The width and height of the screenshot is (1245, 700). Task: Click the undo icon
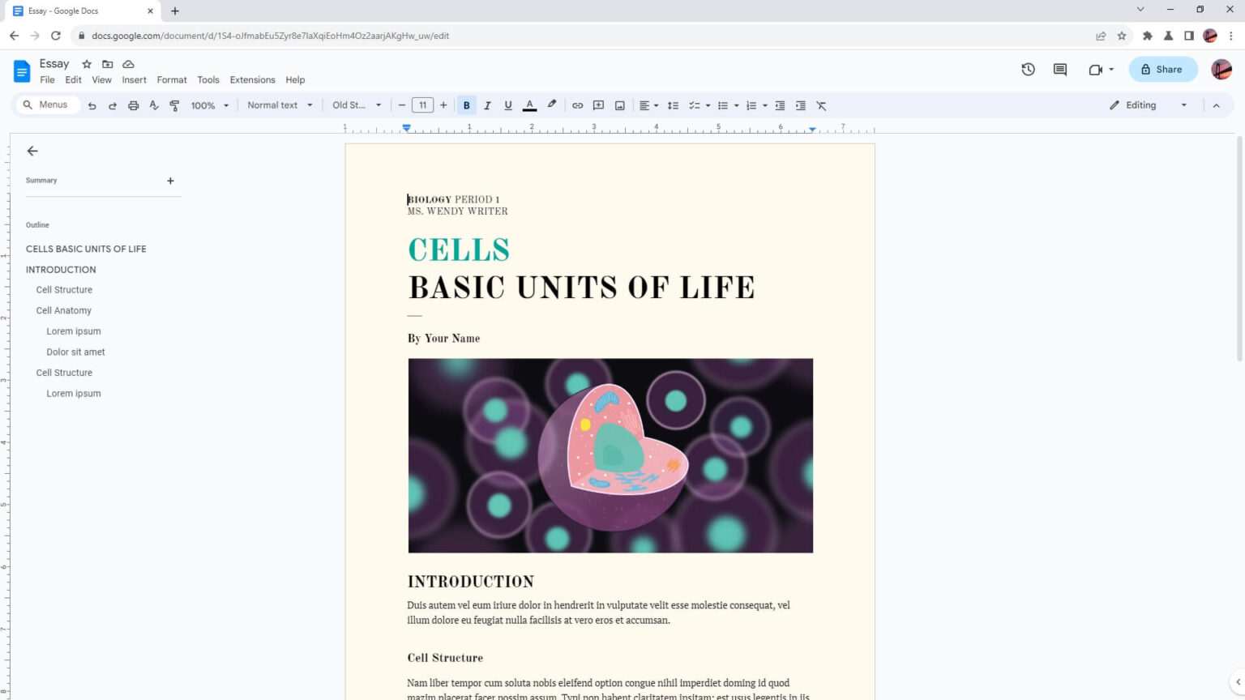[x=92, y=105]
